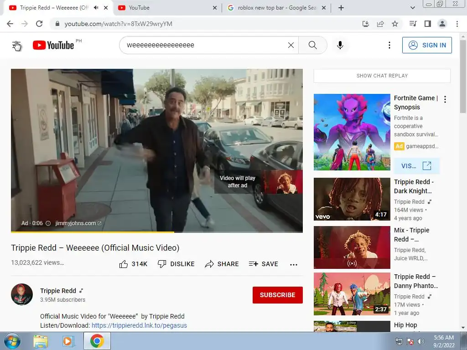Clear the search box with the X icon
The width and height of the screenshot is (467, 350).
click(x=291, y=45)
